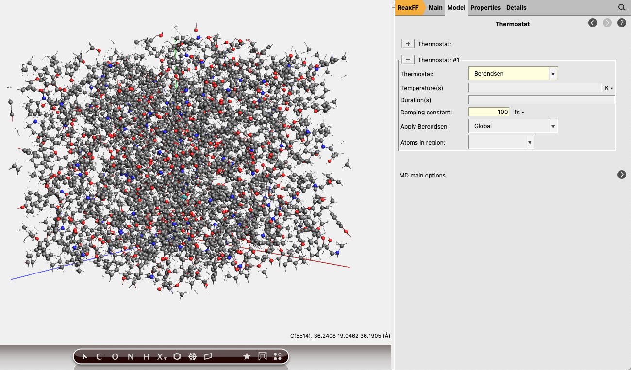Collapse the Thermostat #1 section
The width and height of the screenshot is (631, 370).
click(x=408, y=59)
